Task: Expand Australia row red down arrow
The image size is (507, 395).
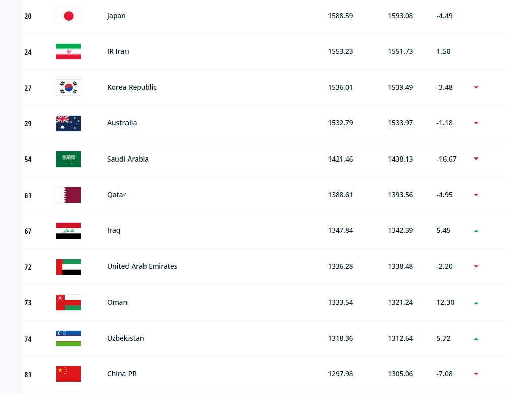Action: [476, 123]
